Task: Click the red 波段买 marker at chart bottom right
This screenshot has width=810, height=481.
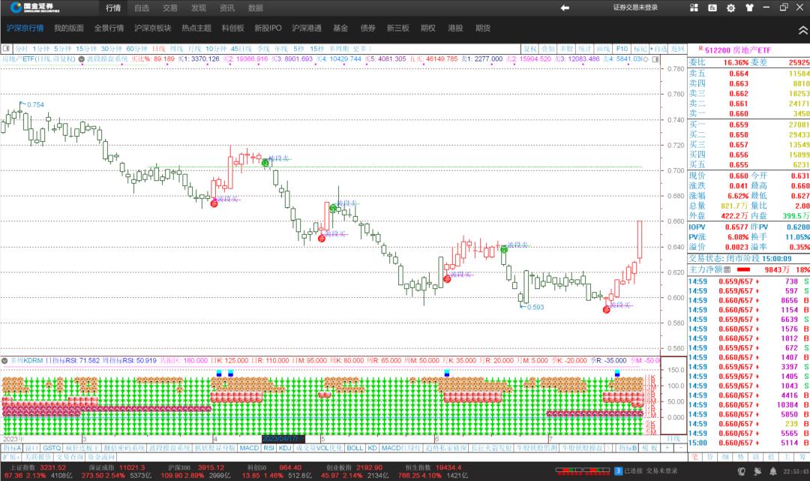Action: (x=606, y=309)
